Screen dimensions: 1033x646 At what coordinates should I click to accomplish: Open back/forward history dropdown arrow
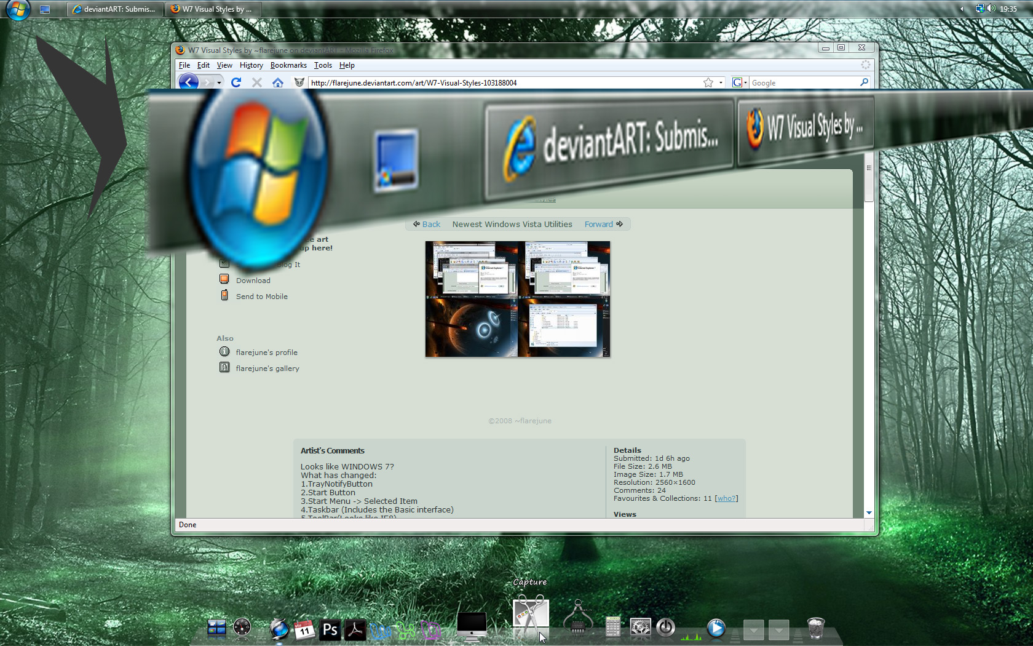[219, 82]
